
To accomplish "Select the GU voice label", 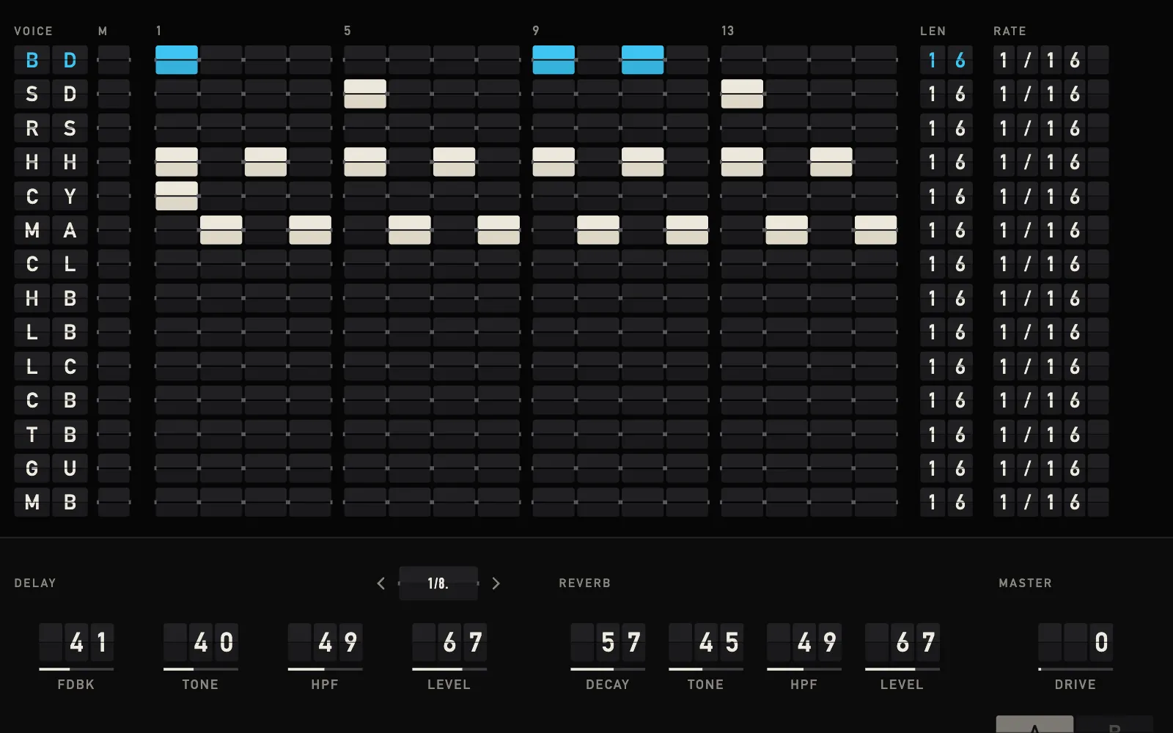I will pyautogui.click(x=51, y=468).
